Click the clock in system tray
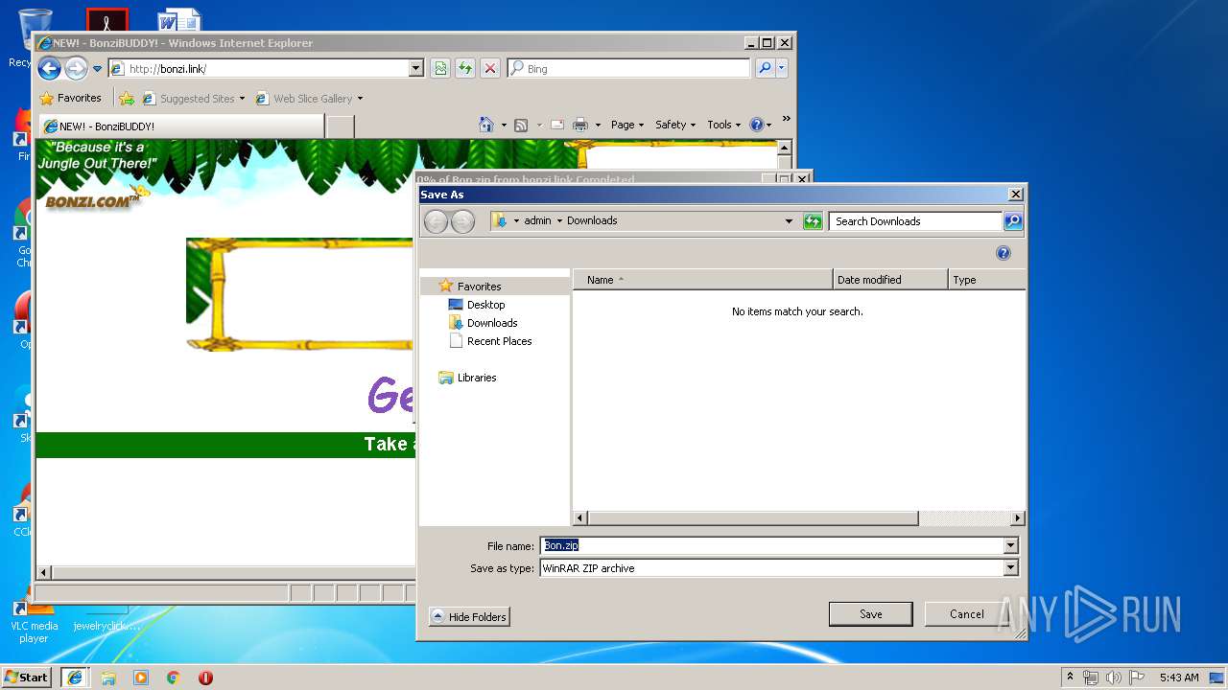Image resolution: width=1228 pixels, height=690 pixels. [1179, 678]
